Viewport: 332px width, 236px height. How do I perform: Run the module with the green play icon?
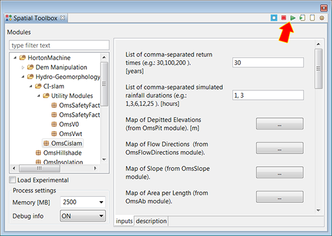(293, 18)
